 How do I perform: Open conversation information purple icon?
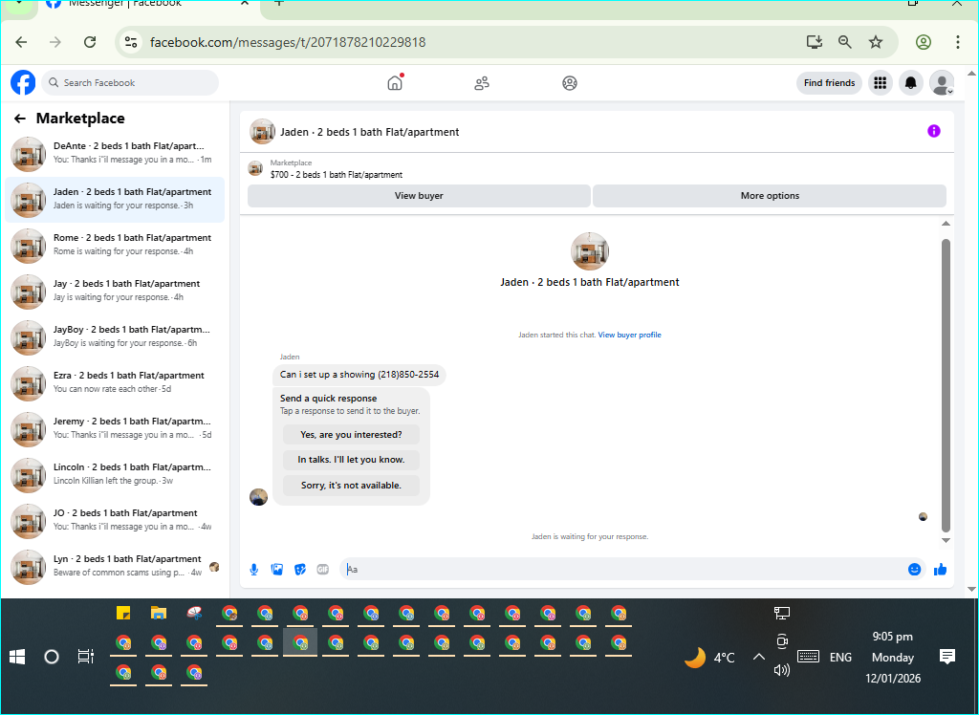(x=933, y=131)
